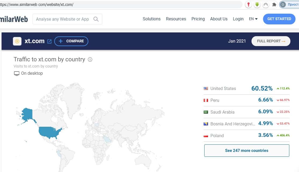299x172 pixels.
Task: Click the search magnifier icon
Action: pos(96,19)
